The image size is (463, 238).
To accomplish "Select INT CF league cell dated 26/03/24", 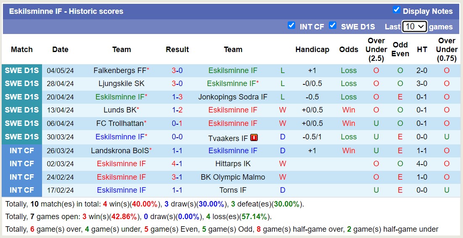I will pos(22,150).
